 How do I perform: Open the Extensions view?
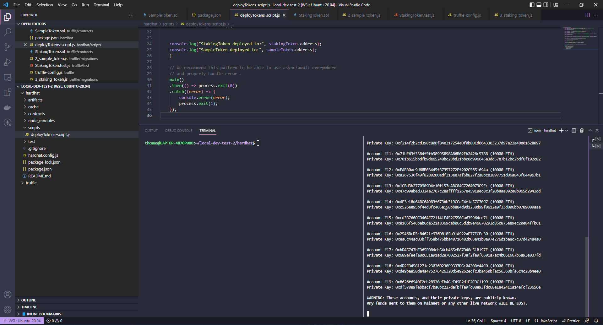[x=8, y=92]
